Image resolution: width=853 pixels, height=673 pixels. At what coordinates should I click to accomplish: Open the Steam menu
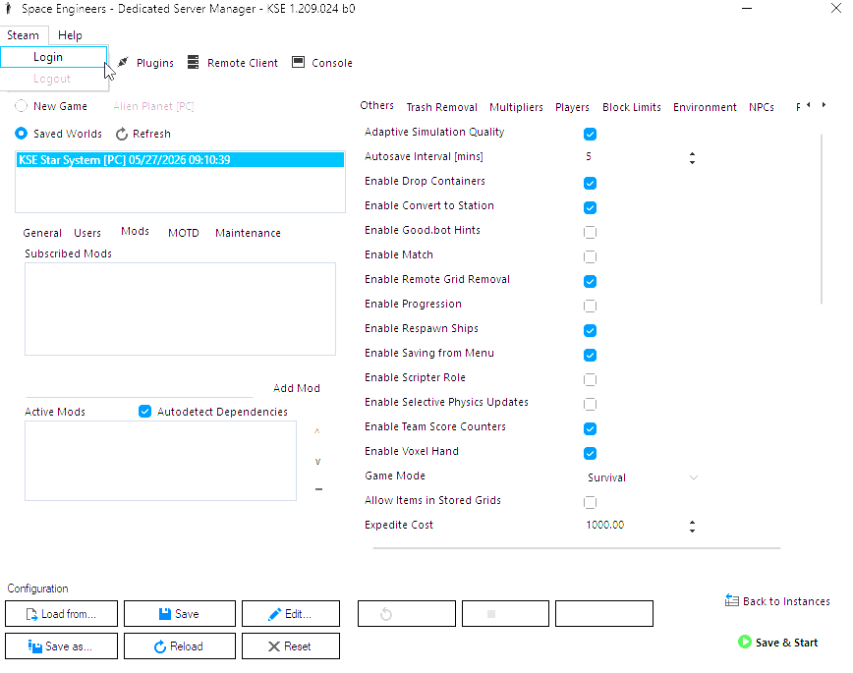point(23,35)
